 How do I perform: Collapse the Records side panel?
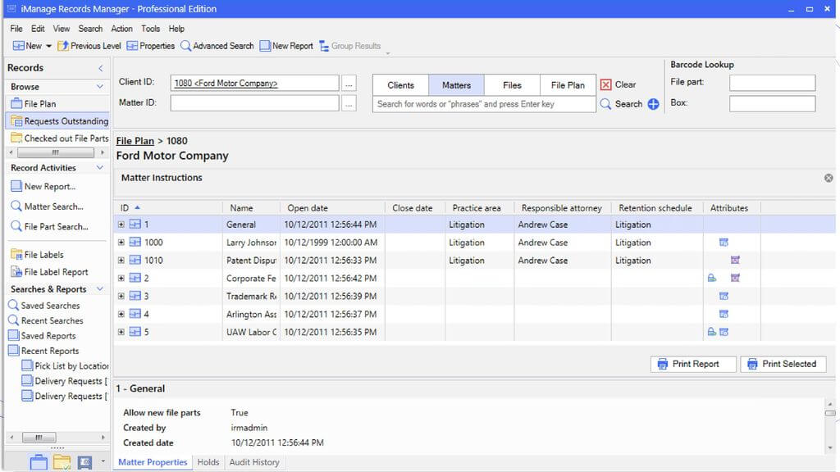tap(100, 68)
